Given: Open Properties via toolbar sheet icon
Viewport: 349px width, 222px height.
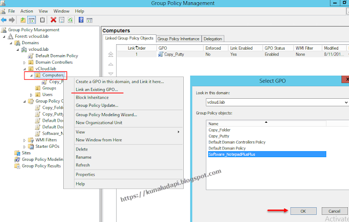Looking at the screenshot, I should point(62,20).
